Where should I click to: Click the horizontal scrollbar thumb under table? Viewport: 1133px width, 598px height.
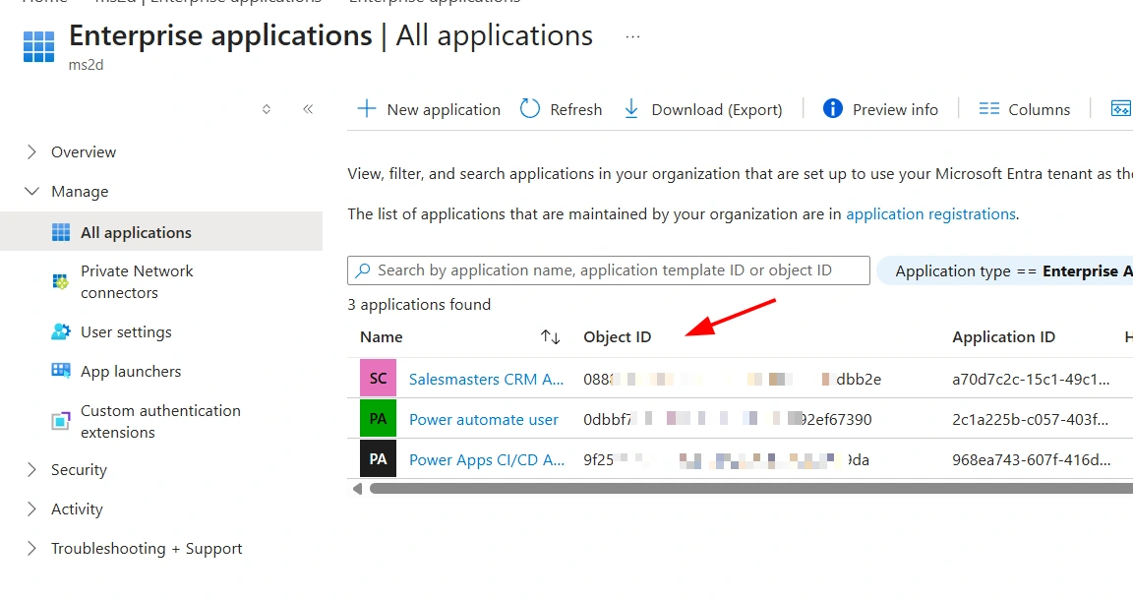(x=750, y=489)
